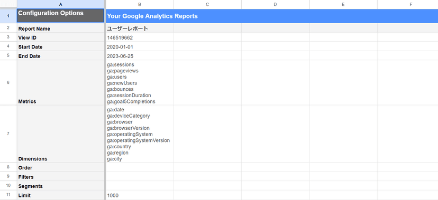Click the Order label cell
This screenshot has width=438, height=200.
point(61,167)
